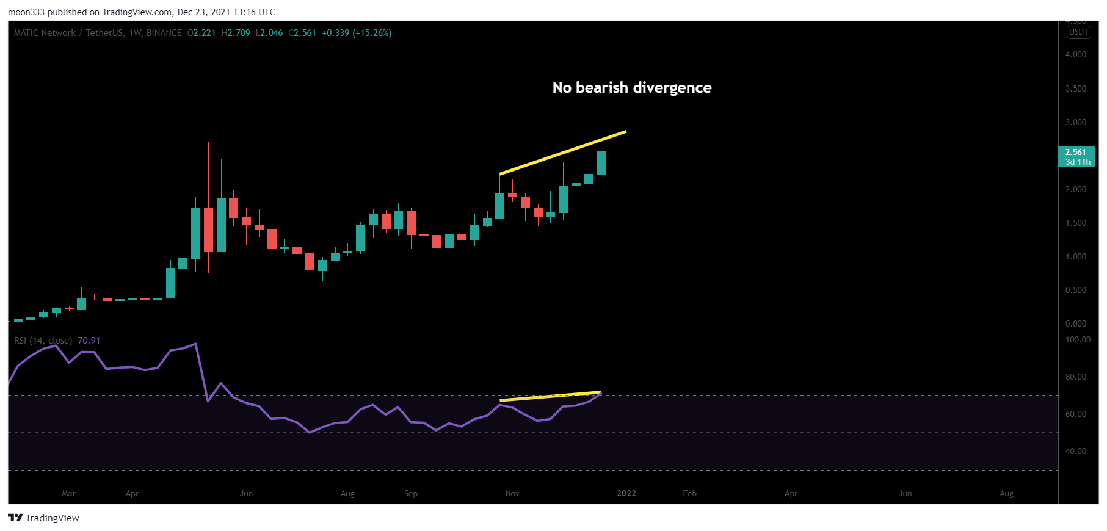This screenshot has width=1107, height=531.
Task: Click the TradingView logo at bottom left
Action: pos(43,518)
